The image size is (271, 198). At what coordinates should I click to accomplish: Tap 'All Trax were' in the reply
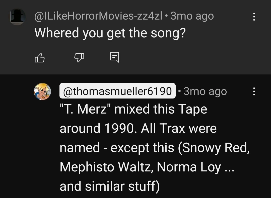pos(179,129)
